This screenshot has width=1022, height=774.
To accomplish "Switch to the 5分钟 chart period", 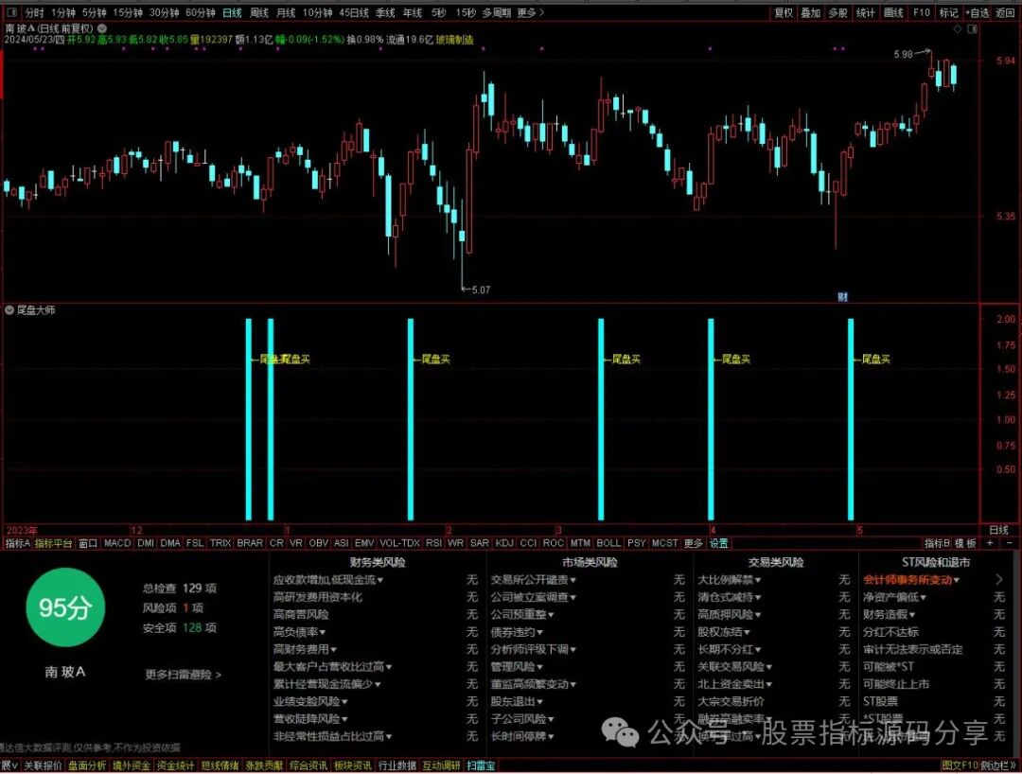I will click(94, 12).
